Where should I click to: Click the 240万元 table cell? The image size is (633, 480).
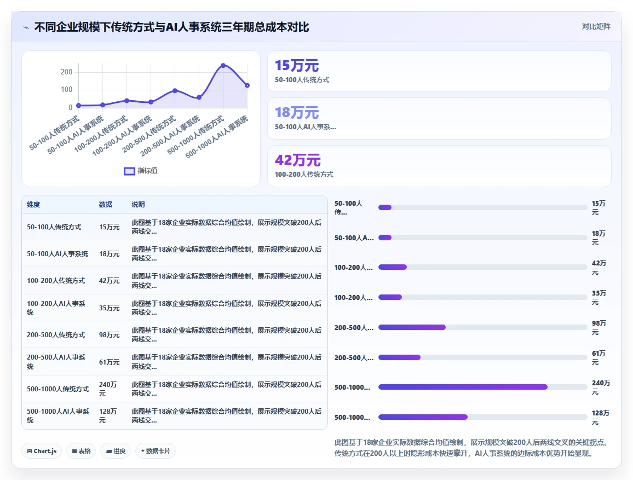click(108, 389)
